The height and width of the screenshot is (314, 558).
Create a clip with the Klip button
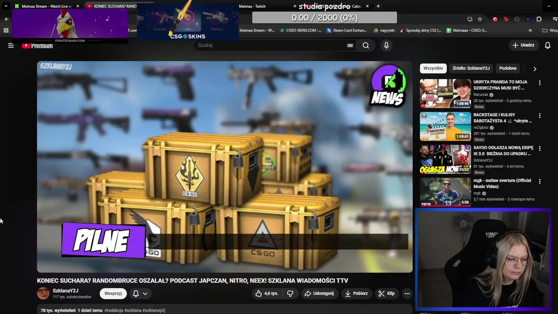[x=386, y=294]
